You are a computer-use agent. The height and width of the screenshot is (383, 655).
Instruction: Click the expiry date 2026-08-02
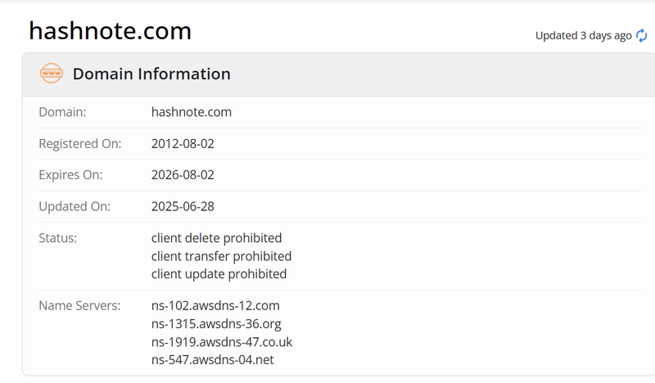(x=183, y=174)
